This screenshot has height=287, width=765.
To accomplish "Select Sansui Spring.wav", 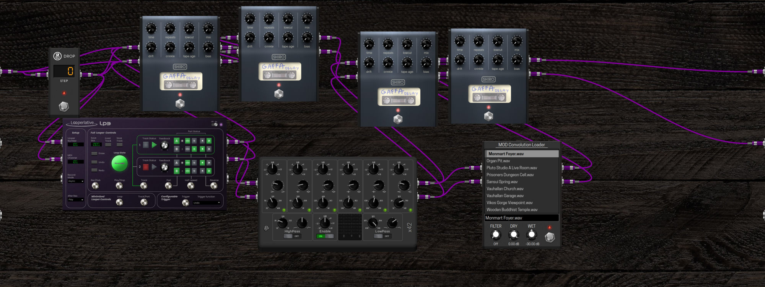I will pyautogui.click(x=522, y=182).
